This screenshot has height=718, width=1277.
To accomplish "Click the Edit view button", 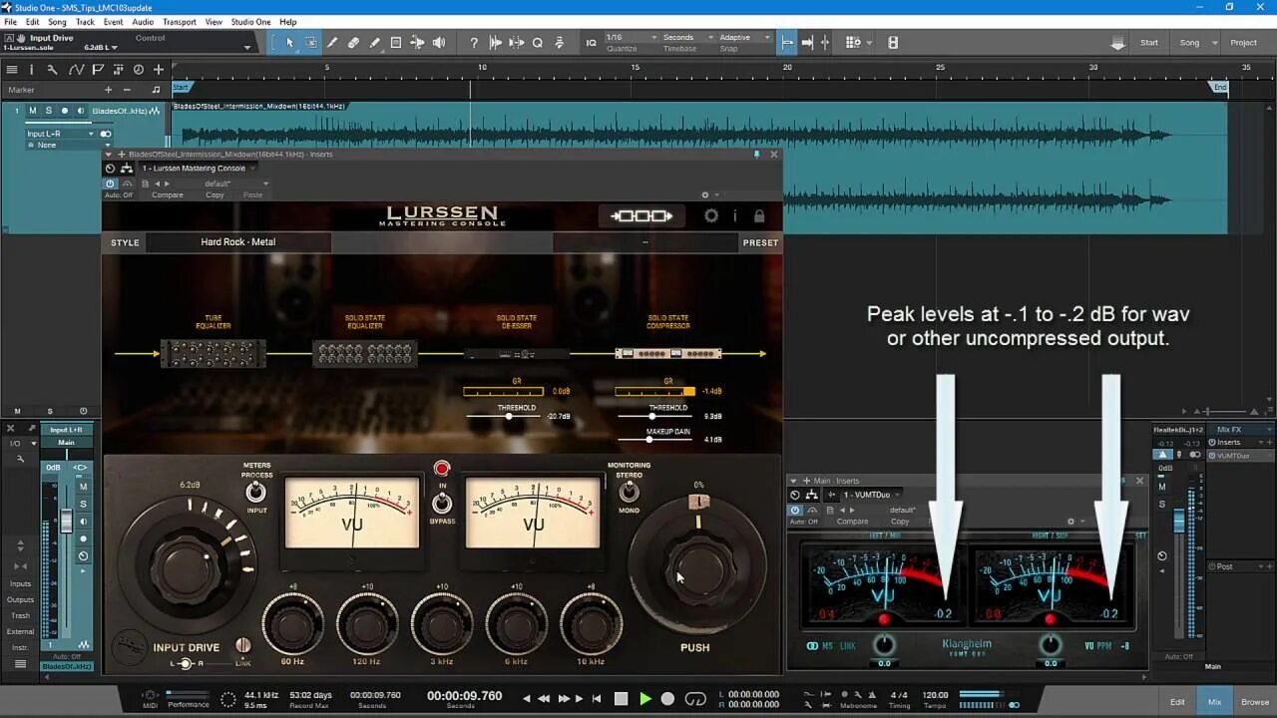I will (1177, 702).
